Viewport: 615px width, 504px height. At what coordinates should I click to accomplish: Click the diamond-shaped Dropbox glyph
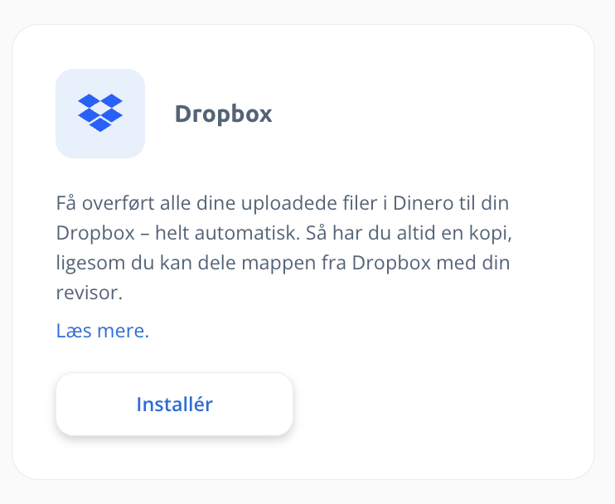click(x=100, y=113)
